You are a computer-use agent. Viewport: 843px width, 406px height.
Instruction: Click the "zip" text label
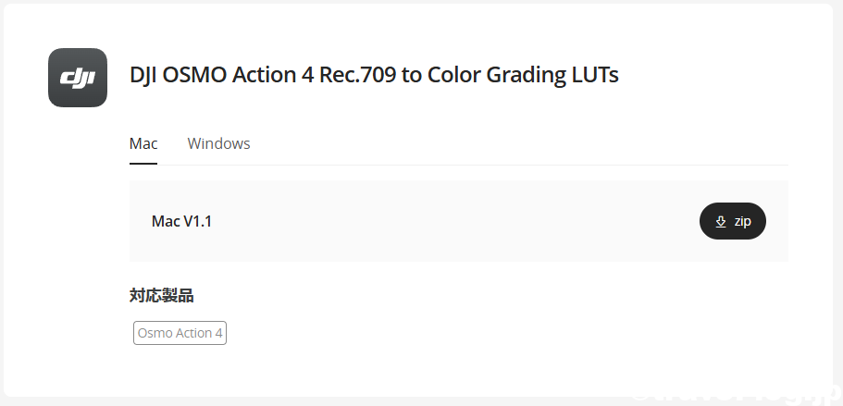(x=743, y=221)
